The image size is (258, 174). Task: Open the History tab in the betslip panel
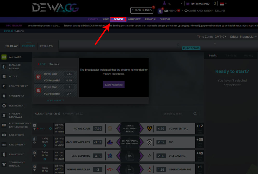[x=249, y=56]
